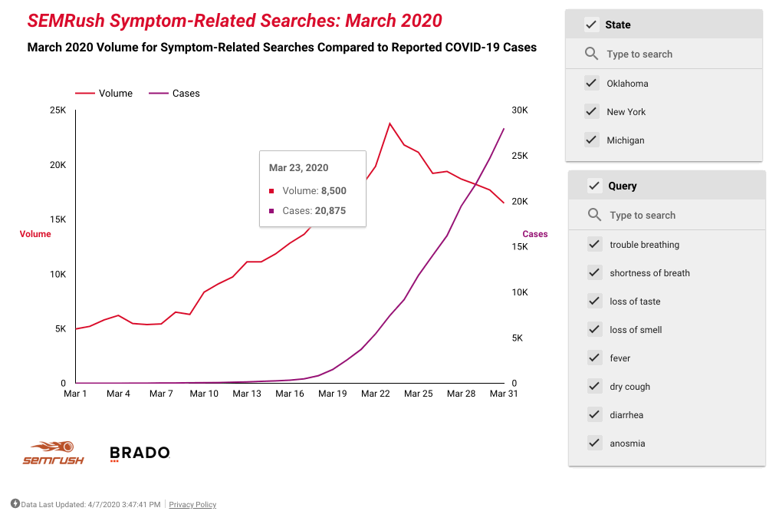Open the Privacy Policy link
This screenshot has height=521, width=779.
coord(192,505)
